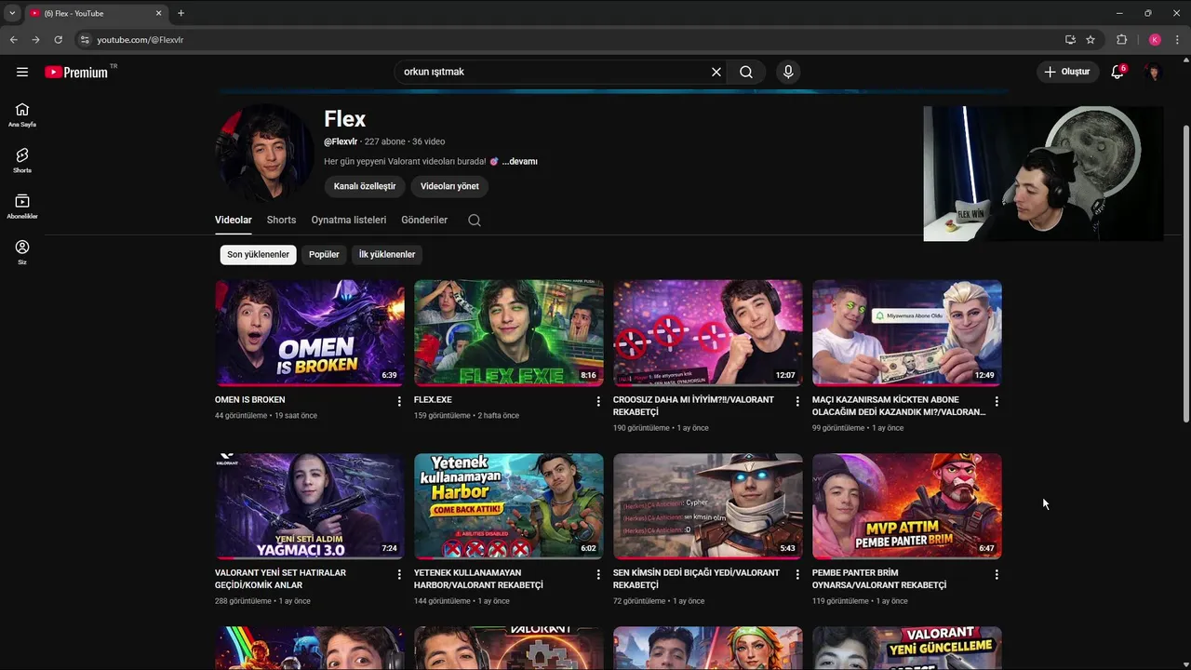Open the Chrome profile avatar

point(1155,40)
